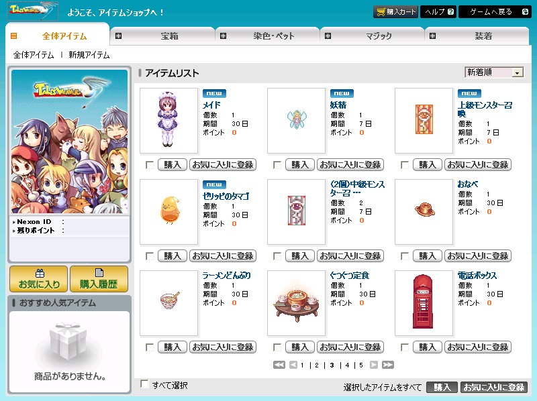Click the next page arrow
The image size is (537, 401).
pos(374,365)
